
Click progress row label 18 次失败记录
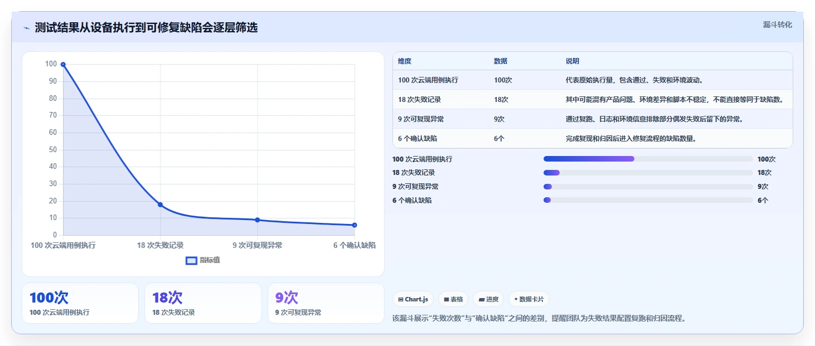tap(414, 173)
